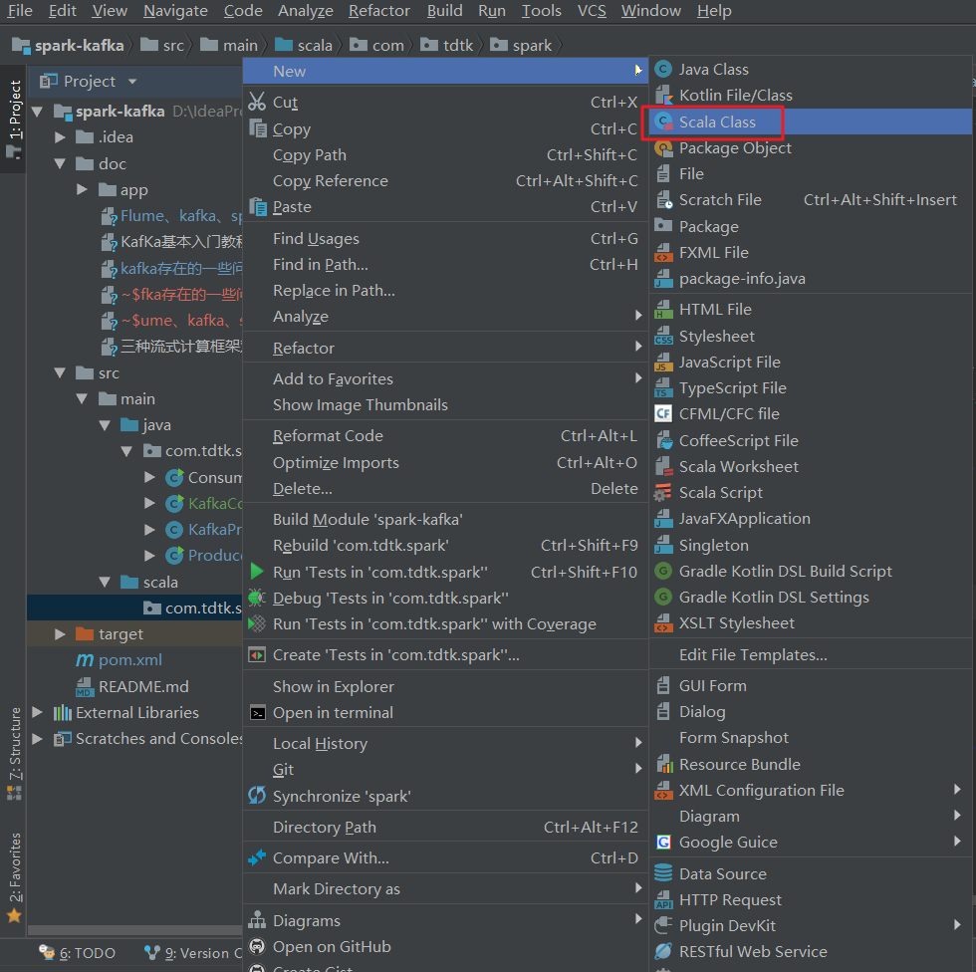
Task: Open the Refactor menu in menu bar
Action: (379, 11)
